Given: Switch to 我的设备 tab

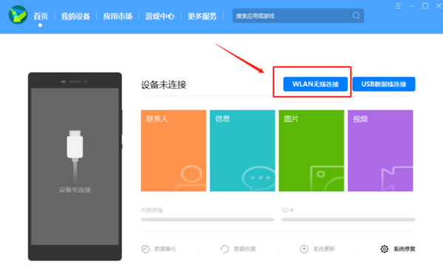Looking at the screenshot, I should pos(75,16).
